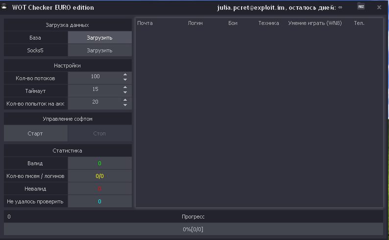Decrease Таймаут value with the down arrow
Screen dimensions: 389x240
pos(125,93)
